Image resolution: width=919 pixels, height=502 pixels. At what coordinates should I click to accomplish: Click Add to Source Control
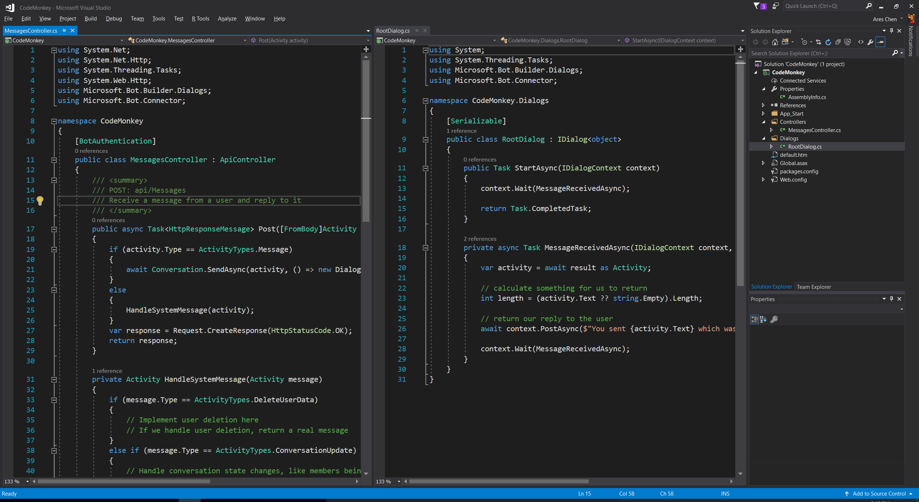pos(879,493)
